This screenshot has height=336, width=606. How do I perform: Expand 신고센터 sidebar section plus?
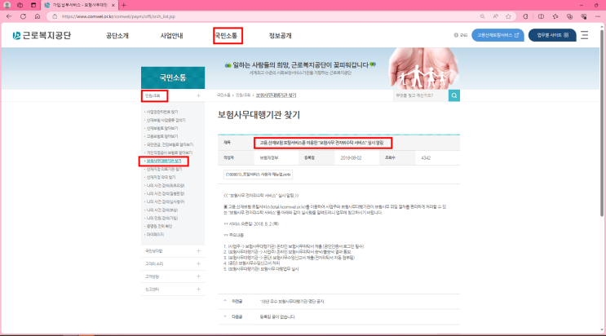[x=198, y=290]
